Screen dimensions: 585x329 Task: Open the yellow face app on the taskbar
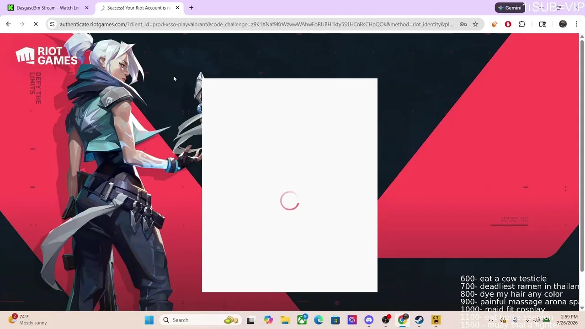click(436, 320)
